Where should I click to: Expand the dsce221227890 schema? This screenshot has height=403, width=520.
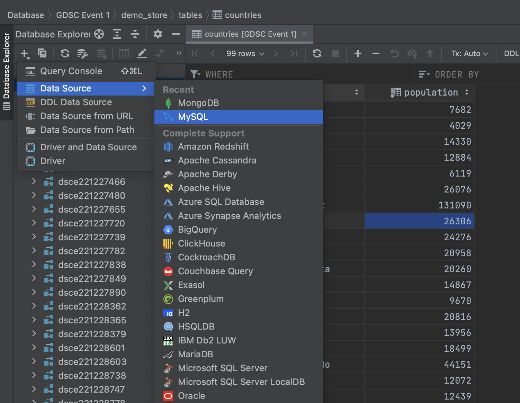(34, 292)
